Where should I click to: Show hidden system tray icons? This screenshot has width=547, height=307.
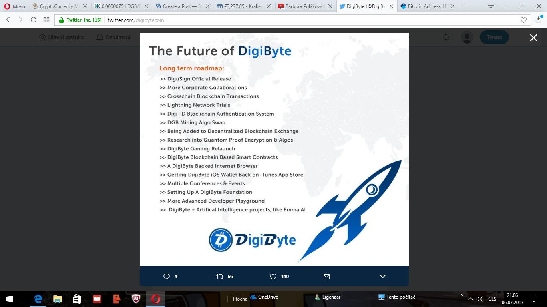(x=471, y=299)
